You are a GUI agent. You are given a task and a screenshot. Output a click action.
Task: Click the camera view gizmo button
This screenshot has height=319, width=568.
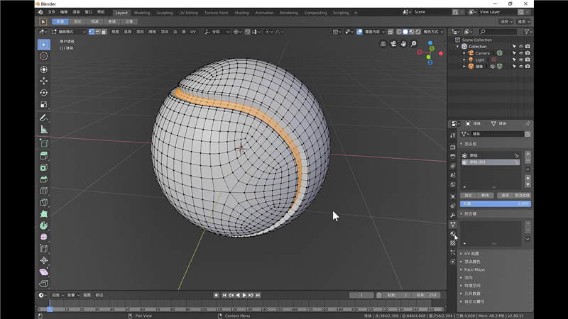click(393, 44)
